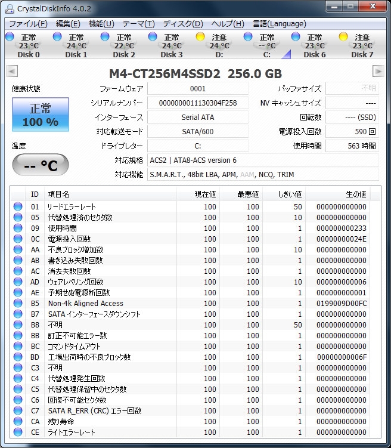Click the しきい値 column header
Screen dimensions: 391x448
tap(284, 194)
